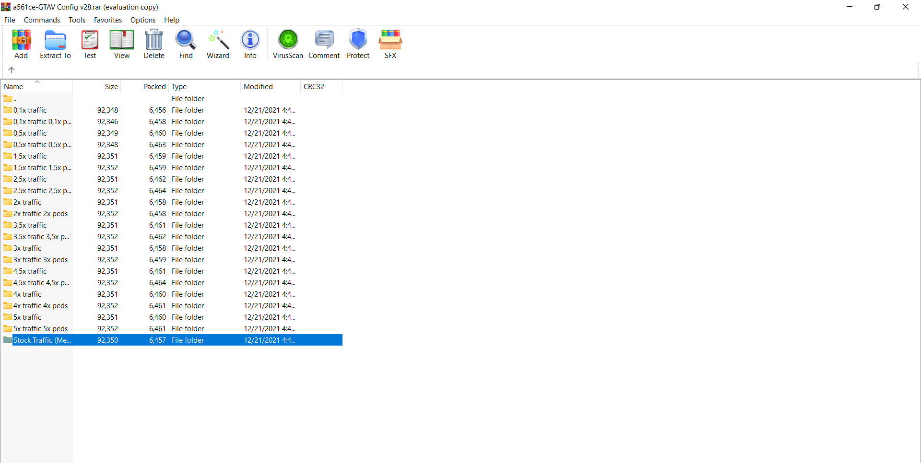Open the Commands menu
This screenshot has height=463, width=921.
point(42,20)
